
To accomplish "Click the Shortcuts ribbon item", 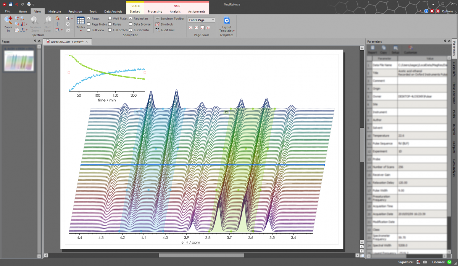I will click(167, 24).
